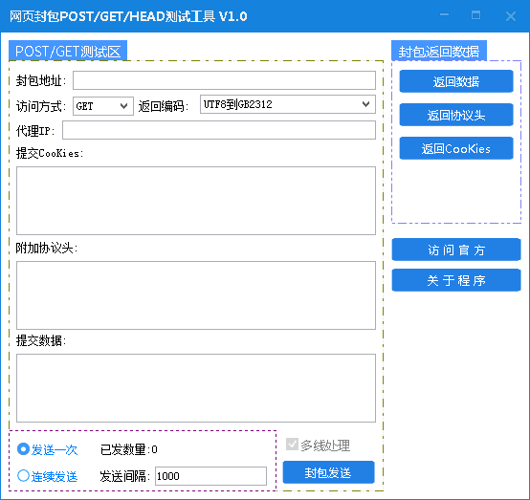The height and width of the screenshot is (500, 530).
Task: Open 访问官方 website button
Action: pyautogui.click(x=456, y=250)
